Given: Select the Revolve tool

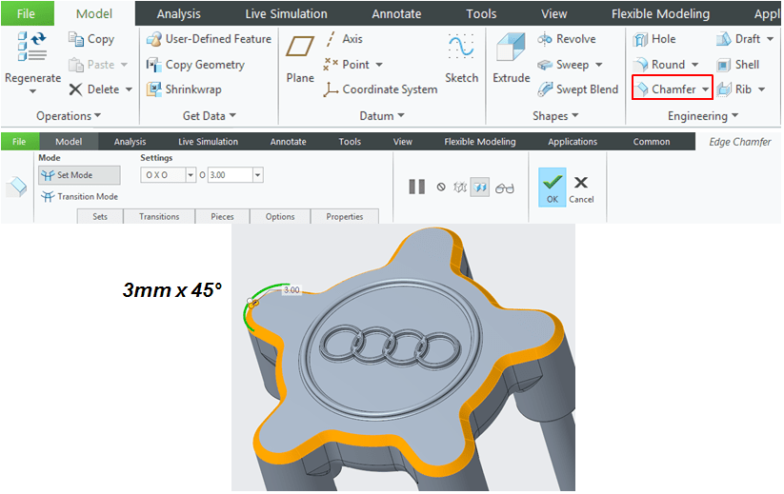Looking at the screenshot, I should tap(566, 39).
